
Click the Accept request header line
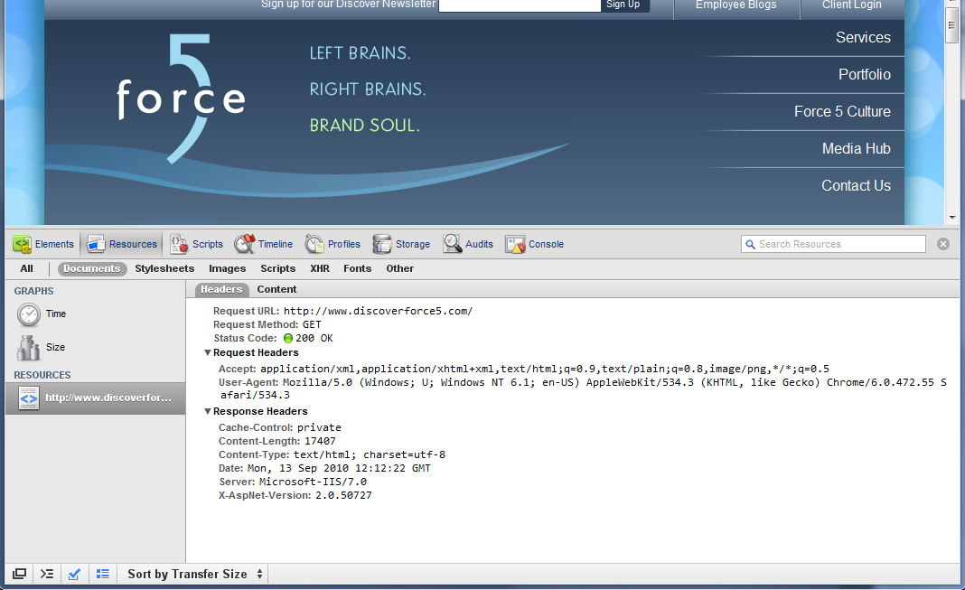(524, 369)
